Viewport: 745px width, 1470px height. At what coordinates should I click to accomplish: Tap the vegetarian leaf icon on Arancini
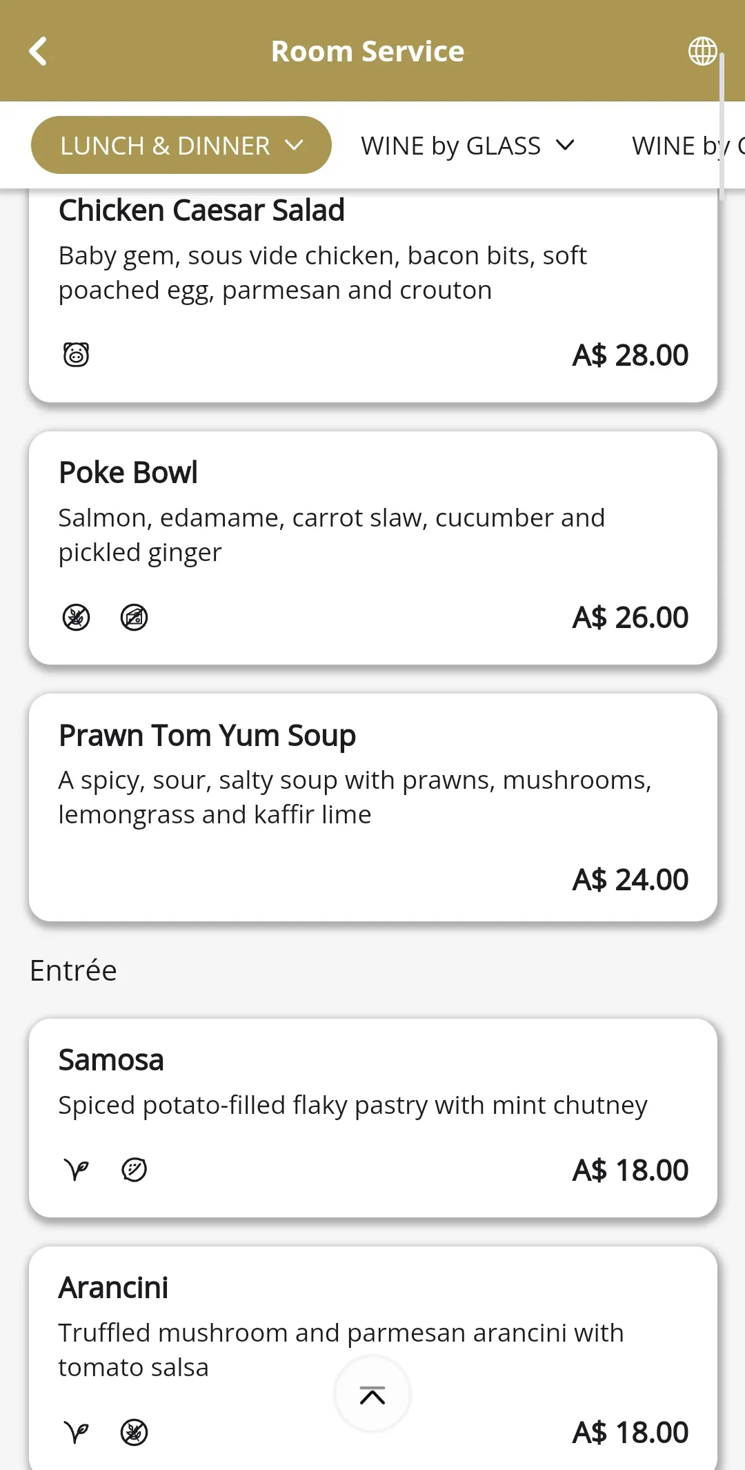click(76, 1433)
